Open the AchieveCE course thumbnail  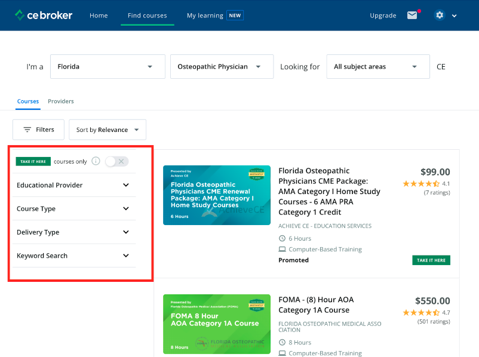point(217,195)
